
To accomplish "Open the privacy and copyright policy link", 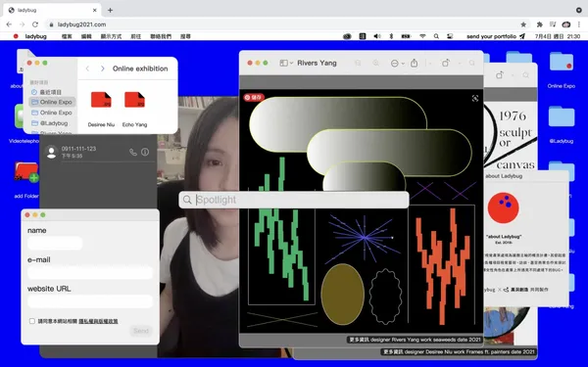I will (x=98, y=321).
